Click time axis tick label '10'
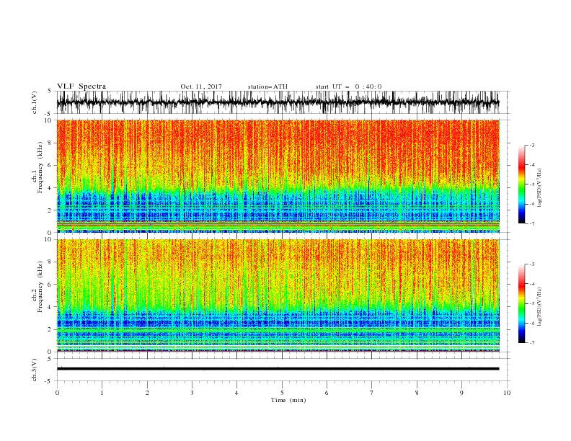 tap(507, 393)
